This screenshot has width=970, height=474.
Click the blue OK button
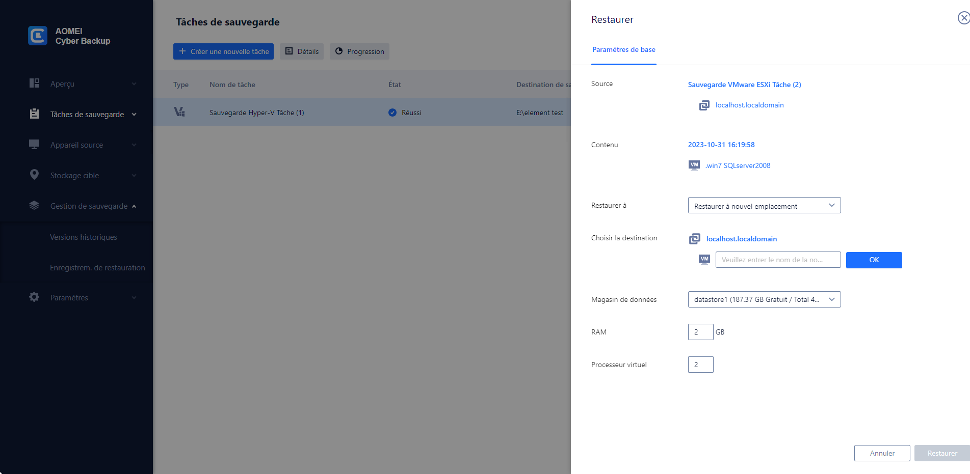(874, 260)
